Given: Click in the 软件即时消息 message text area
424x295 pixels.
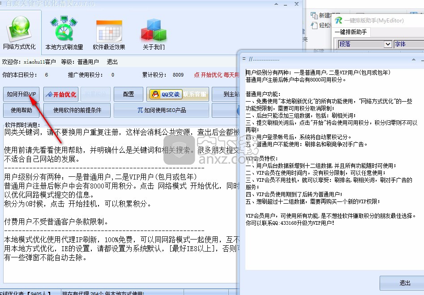Looking at the screenshot, I should (120, 205).
